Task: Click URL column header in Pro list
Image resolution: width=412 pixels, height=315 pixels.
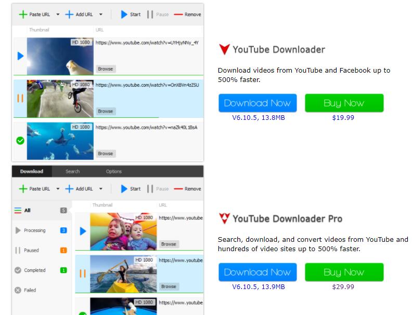Action: tap(163, 205)
